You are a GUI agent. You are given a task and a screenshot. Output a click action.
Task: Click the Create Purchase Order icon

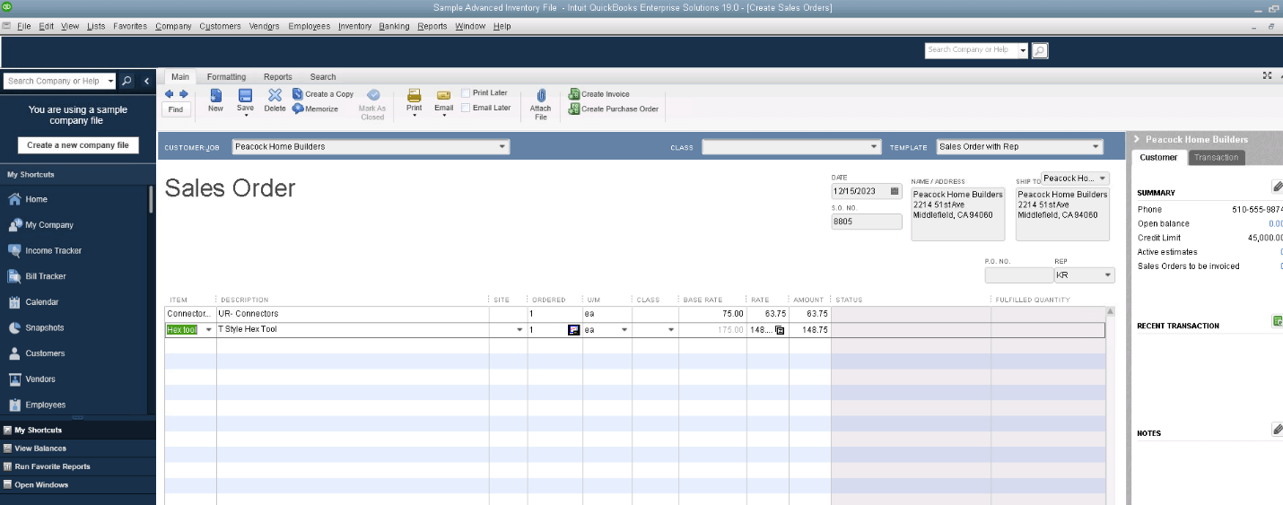[x=574, y=109]
